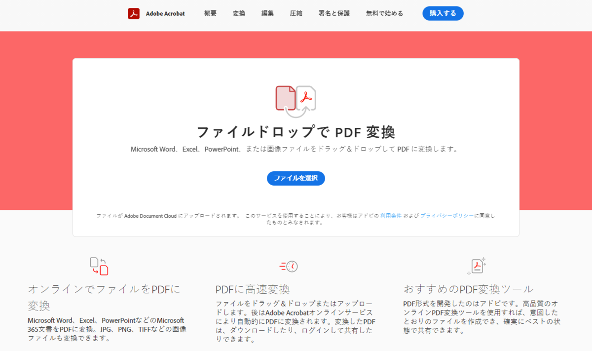The image size is (592, 351).
Task: Click the heading ファイルドロップで PDF 変換
Action: tap(296, 132)
